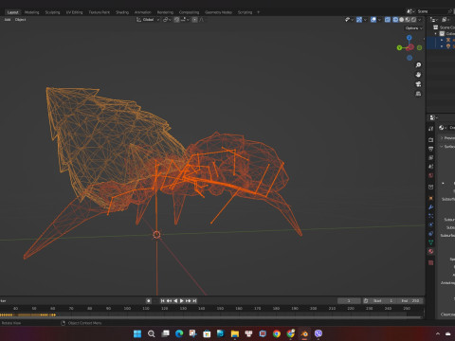Toggle X-ray display in viewport header
This screenshot has height=341, width=455.
point(388,20)
